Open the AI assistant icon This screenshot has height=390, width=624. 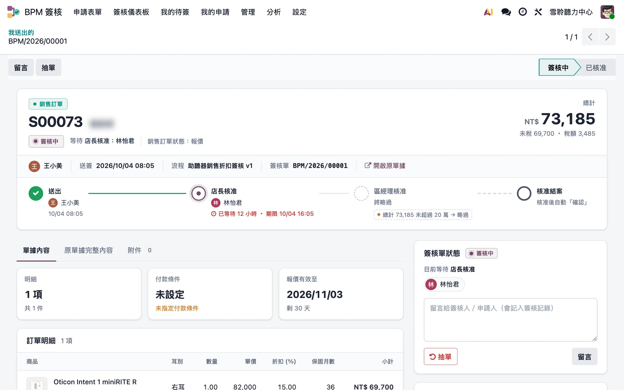pos(488,12)
